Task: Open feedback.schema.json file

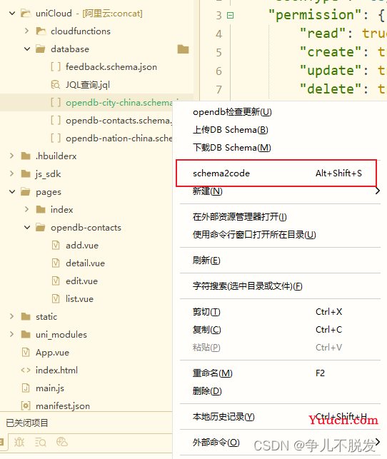Action: tap(111, 67)
